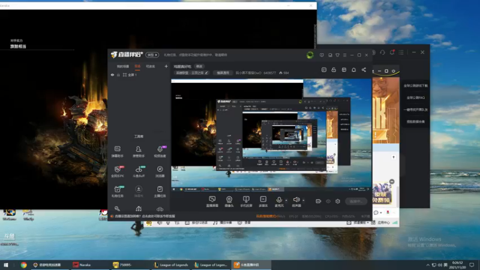Open the taskbar clock and date
480x270 pixels.
(457, 265)
